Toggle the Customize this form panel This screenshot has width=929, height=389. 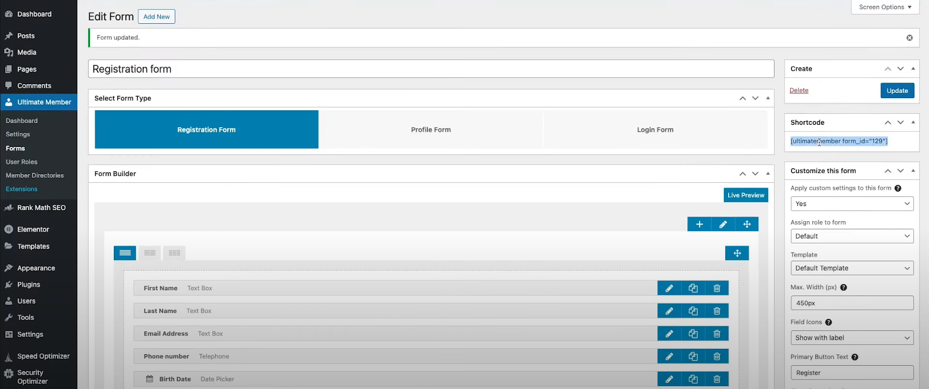coord(913,171)
